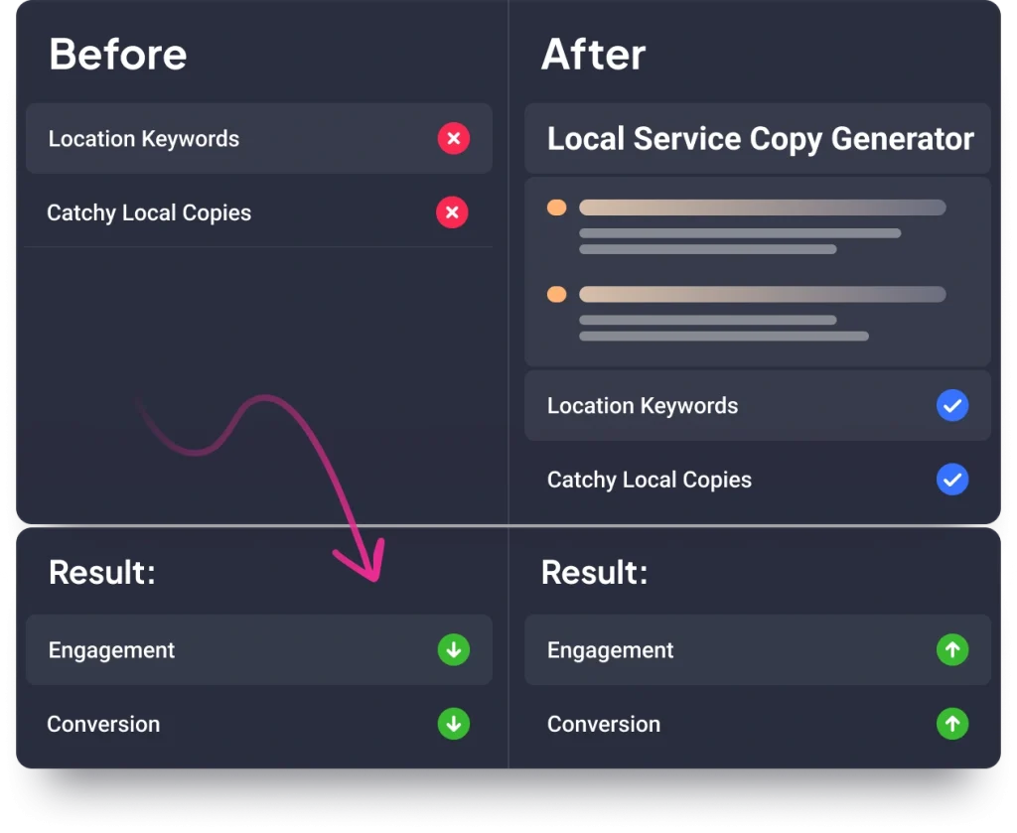The height and width of the screenshot is (833, 1017).
Task: Click second orange bullet dot in generator
Action: [557, 295]
